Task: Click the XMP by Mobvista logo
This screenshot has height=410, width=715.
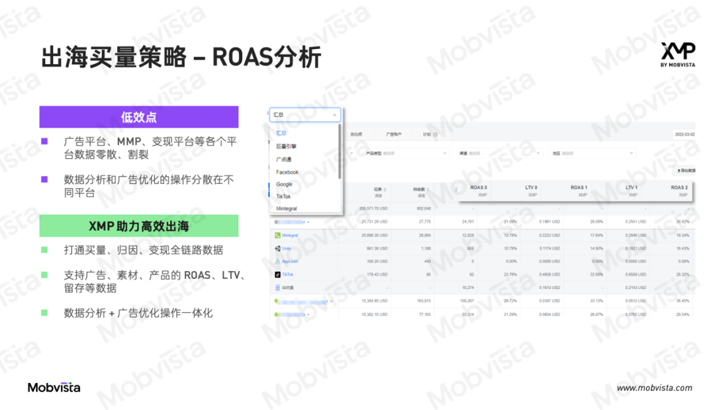Action: pos(678,55)
